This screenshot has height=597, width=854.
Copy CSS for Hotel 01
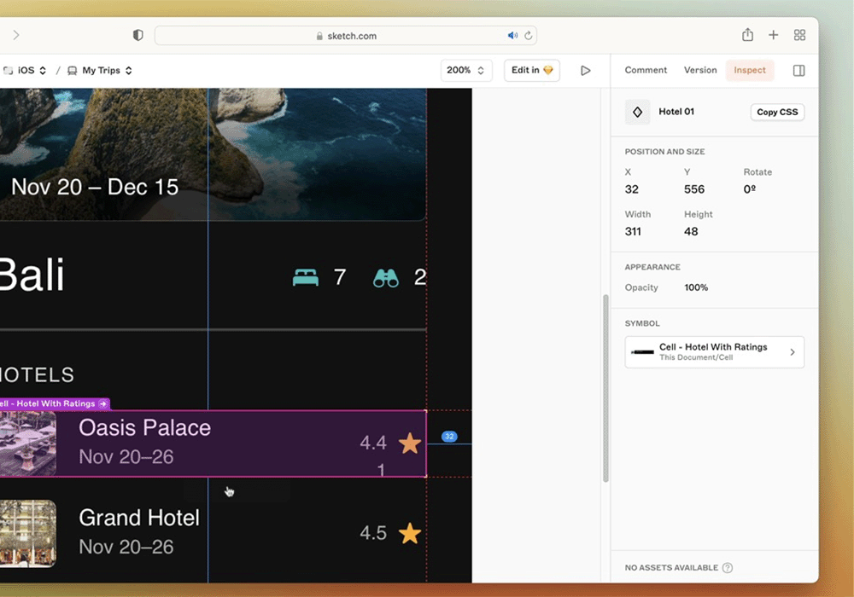pos(777,112)
